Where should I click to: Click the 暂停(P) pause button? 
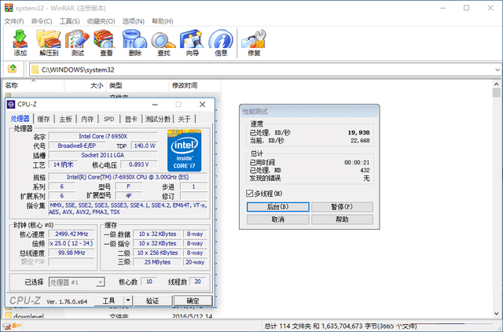click(342, 206)
